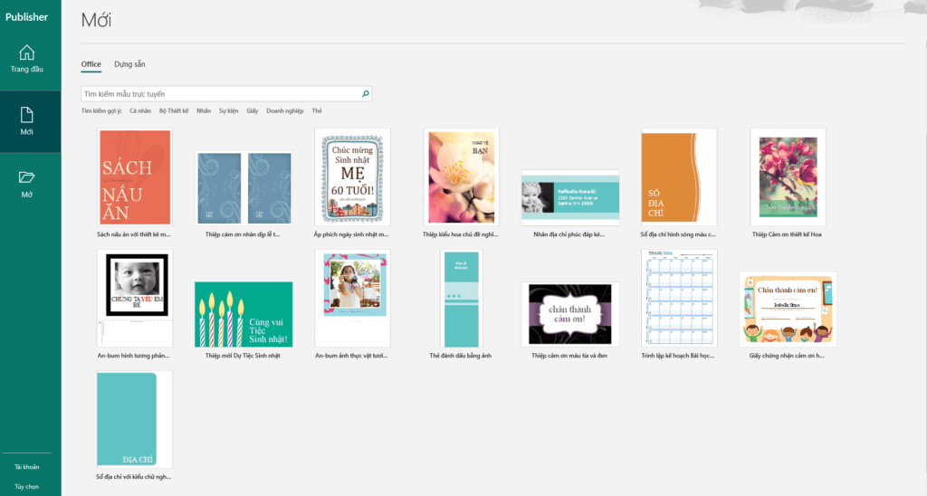The image size is (927, 496).
Task: Switch to the Office tab
Action: [91, 64]
